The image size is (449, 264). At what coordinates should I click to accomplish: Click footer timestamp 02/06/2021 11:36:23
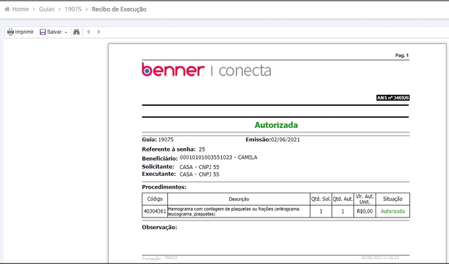tap(380, 258)
